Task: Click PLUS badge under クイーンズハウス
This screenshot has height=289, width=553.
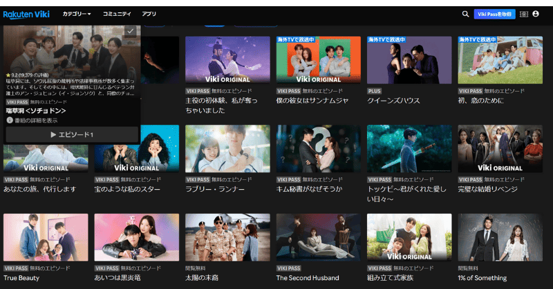Action: (x=375, y=91)
